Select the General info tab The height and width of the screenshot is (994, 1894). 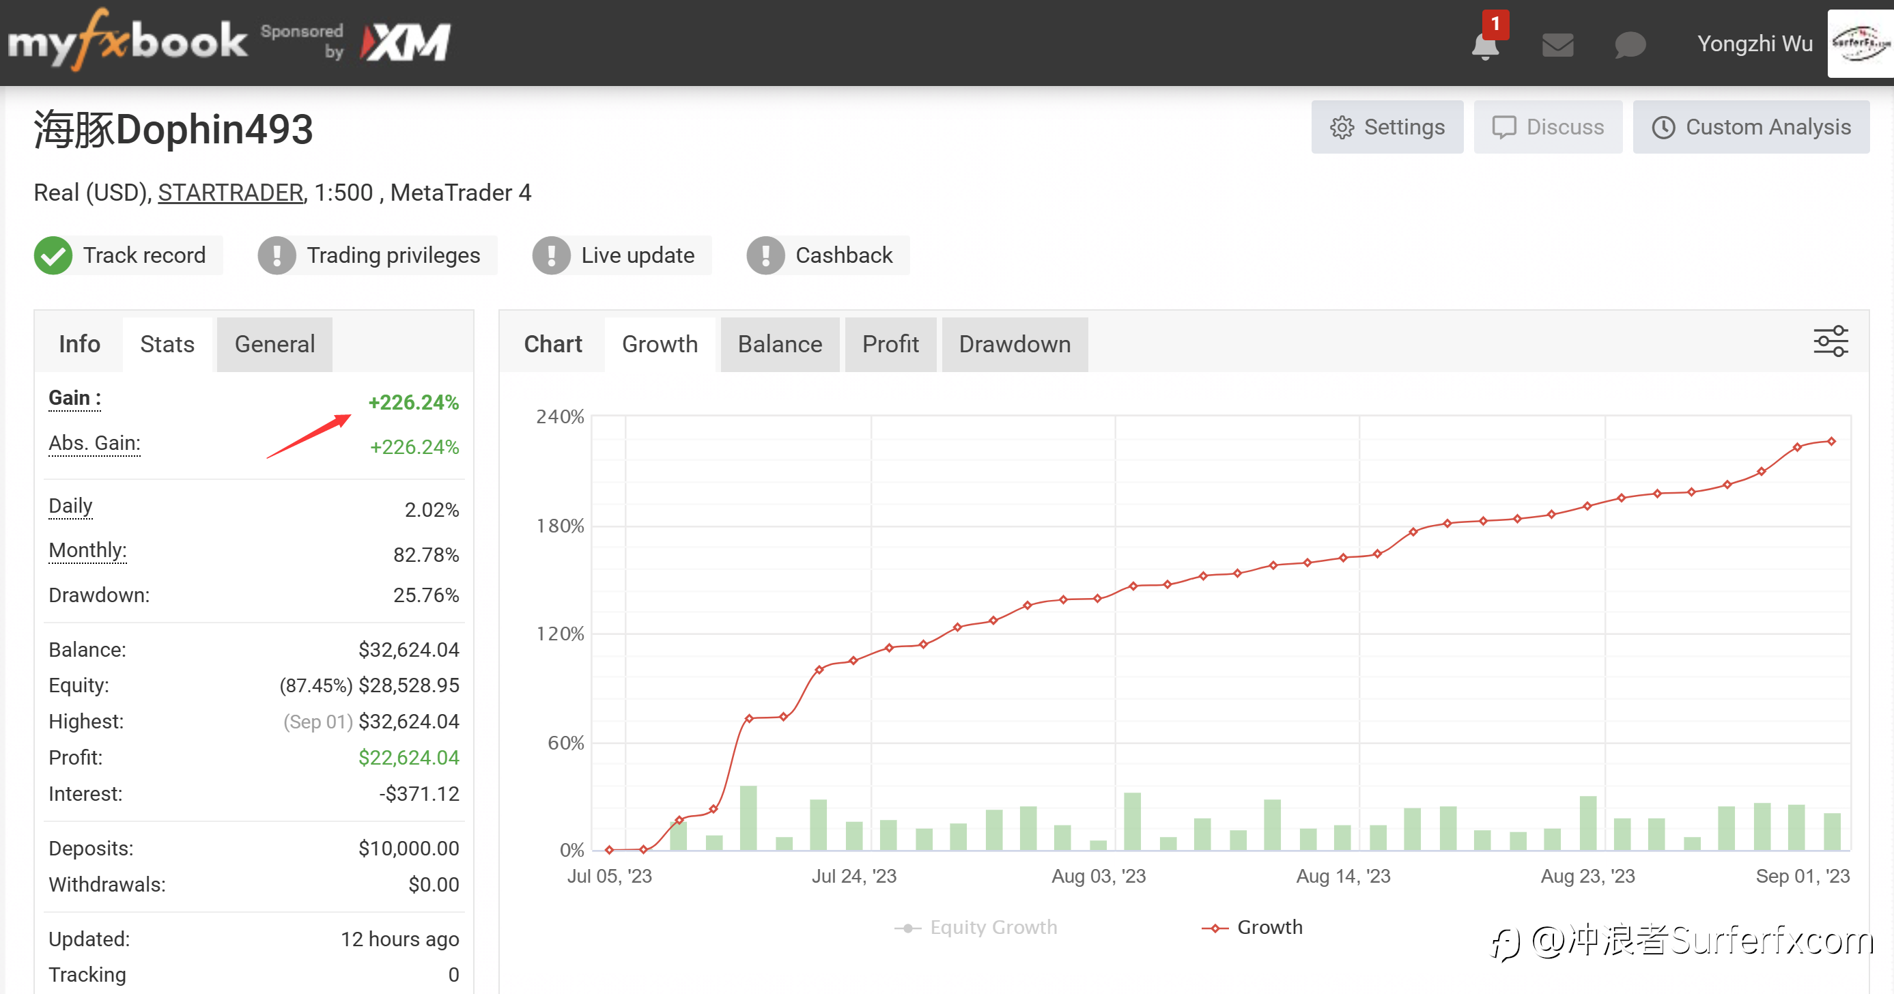tap(274, 344)
